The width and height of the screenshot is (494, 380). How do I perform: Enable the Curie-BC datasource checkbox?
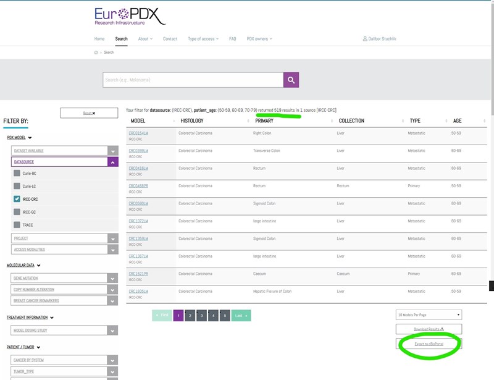click(17, 174)
